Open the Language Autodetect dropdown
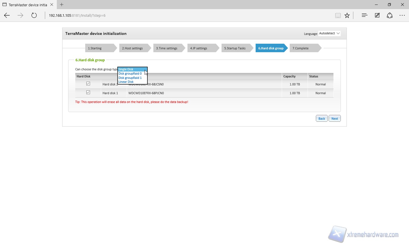409x244 pixels. tap(329, 33)
